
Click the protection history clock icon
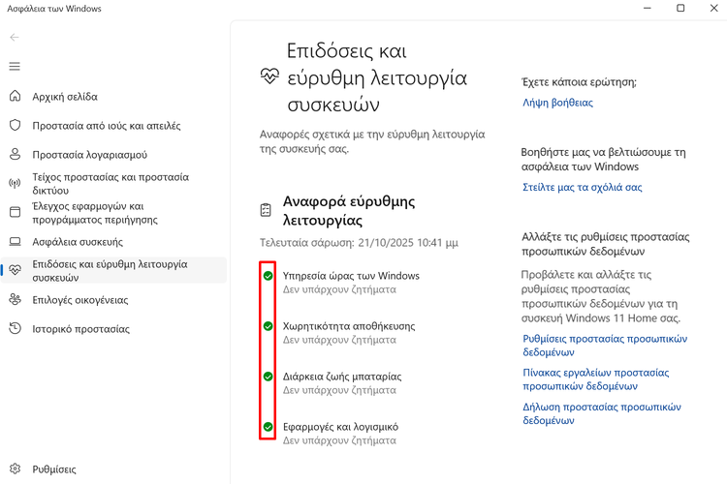coord(15,329)
